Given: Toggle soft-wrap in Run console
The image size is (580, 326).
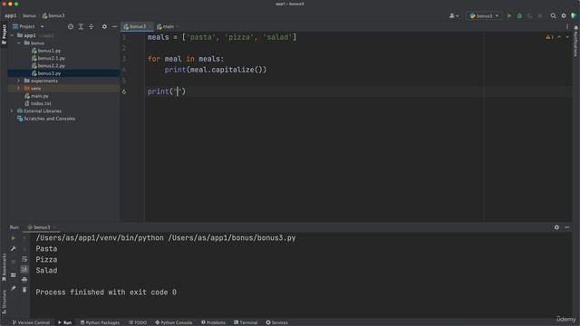Looking at the screenshot, I should 24,259.
